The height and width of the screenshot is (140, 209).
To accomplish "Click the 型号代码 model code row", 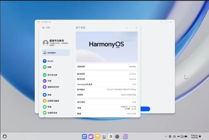I will [107, 79].
